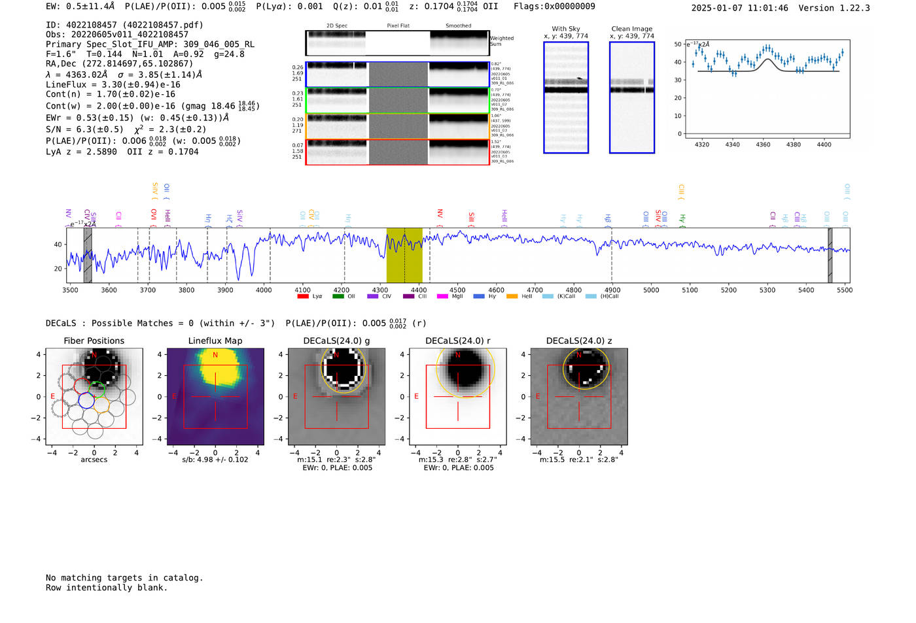Click the Gaussian fit emission line plot

pos(767,89)
